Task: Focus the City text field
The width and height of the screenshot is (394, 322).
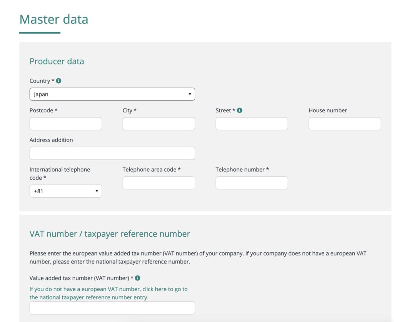Action: pyautogui.click(x=159, y=124)
